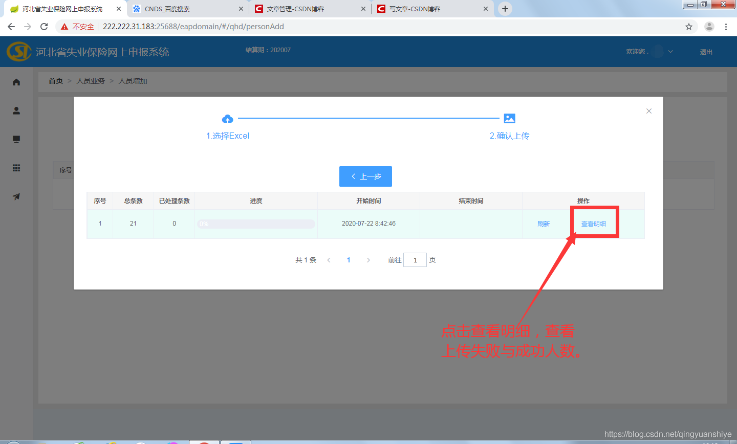Click the 开始时间 column header
Viewport: 737px width, 444px height.
pyautogui.click(x=368, y=201)
